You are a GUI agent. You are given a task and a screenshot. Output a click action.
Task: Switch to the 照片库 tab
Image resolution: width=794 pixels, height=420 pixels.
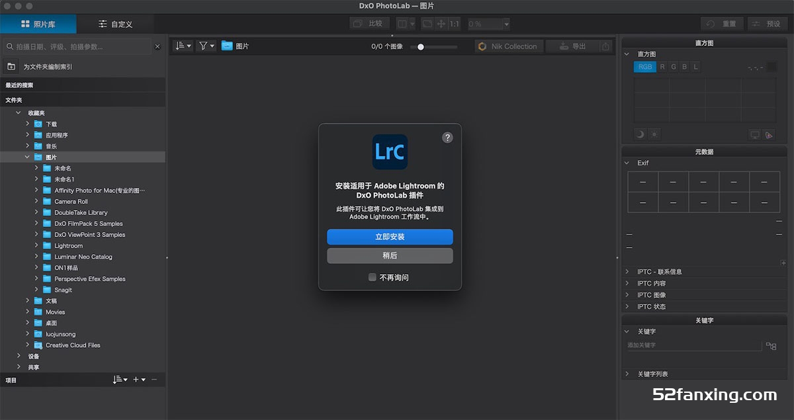(x=38, y=24)
